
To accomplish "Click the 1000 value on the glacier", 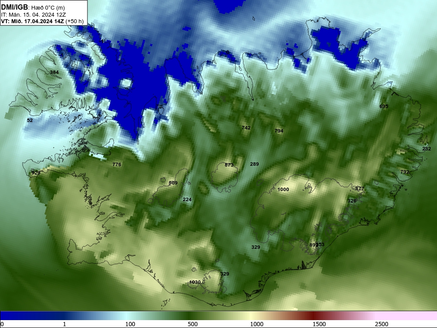I will pyautogui.click(x=283, y=189).
